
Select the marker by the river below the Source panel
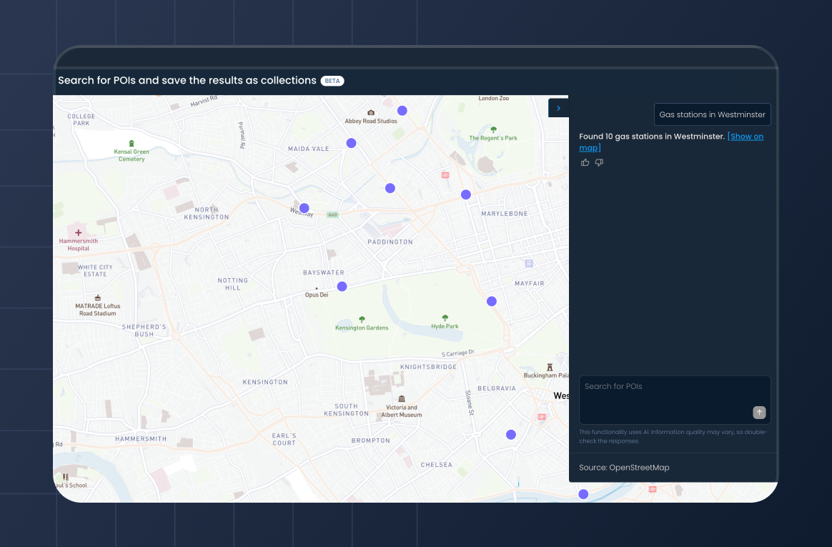[x=583, y=494]
